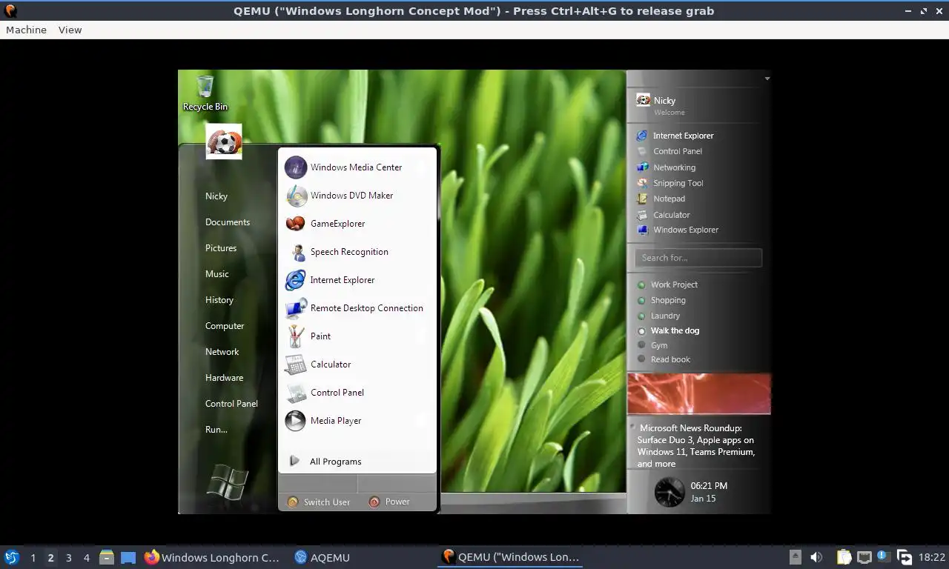The image size is (949, 569).
Task: Open Internet Explorer icon in sidebar
Action: click(x=642, y=136)
